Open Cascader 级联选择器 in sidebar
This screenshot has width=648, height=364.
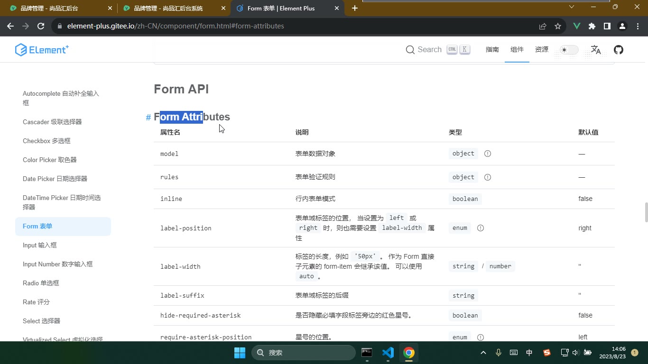(x=63, y=122)
